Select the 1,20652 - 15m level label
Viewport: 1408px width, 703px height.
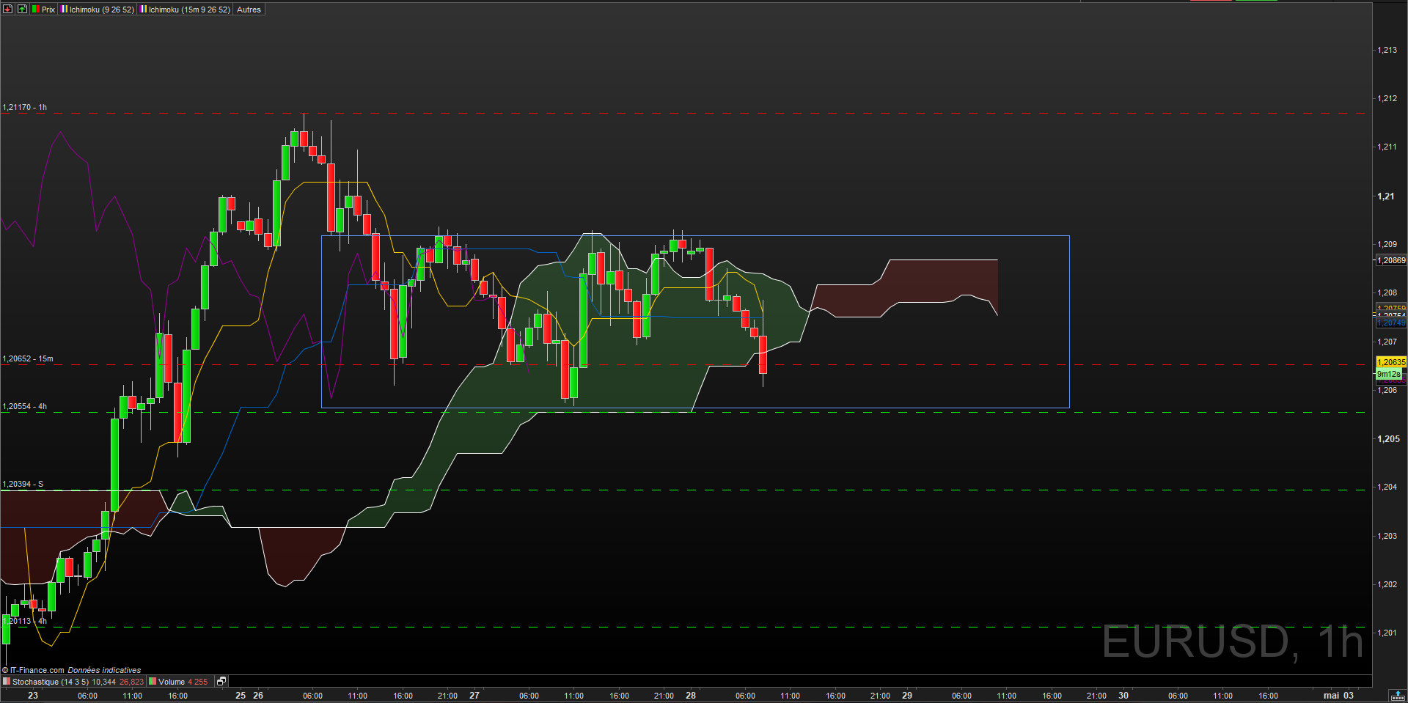28,358
